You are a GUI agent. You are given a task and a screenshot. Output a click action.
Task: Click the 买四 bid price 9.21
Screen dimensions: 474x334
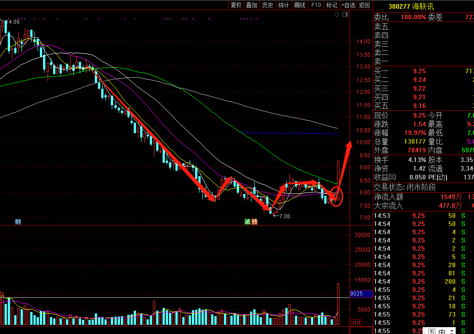pos(420,97)
